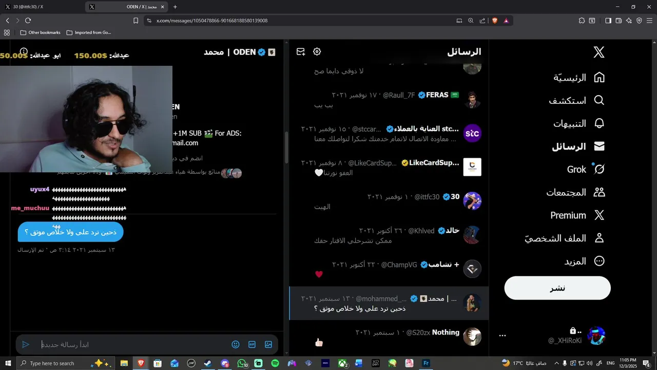Open the Nothing @S20zx conversation
The width and height of the screenshot is (657, 370).
tap(389, 337)
